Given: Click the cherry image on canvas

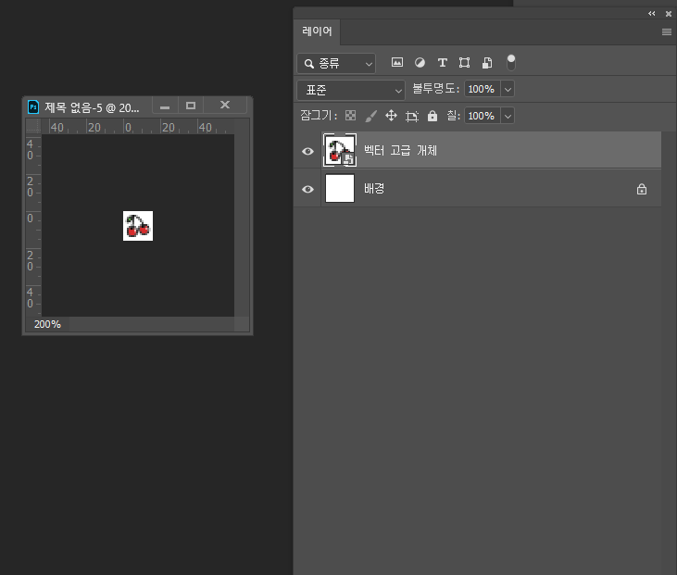Looking at the screenshot, I should (x=138, y=226).
